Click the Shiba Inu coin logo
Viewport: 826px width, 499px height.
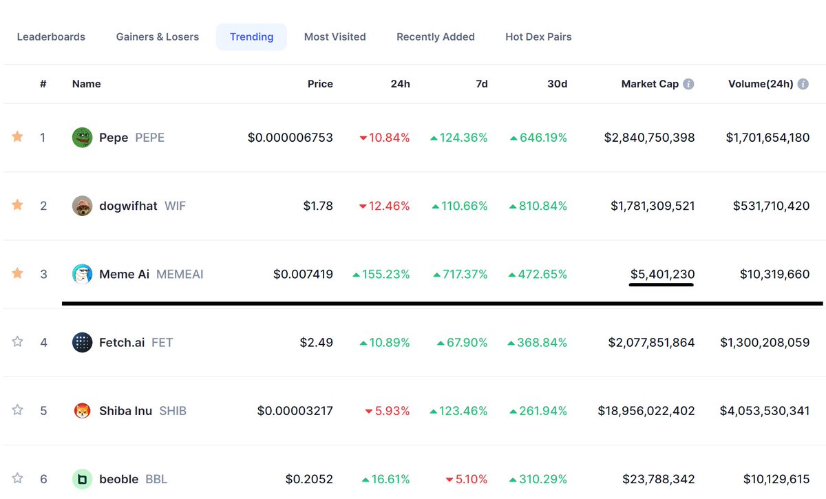pos(82,410)
